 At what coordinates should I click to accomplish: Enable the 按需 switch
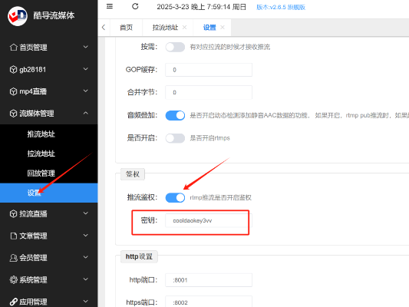coord(175,48)
